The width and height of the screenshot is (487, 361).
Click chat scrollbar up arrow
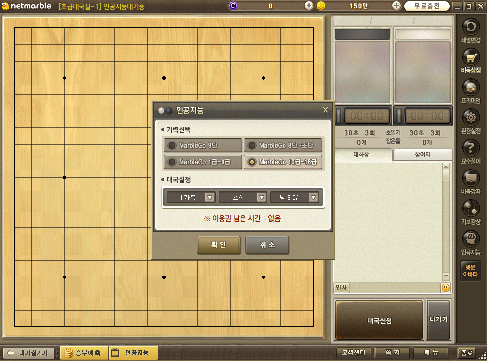click(x=446, y=167)
